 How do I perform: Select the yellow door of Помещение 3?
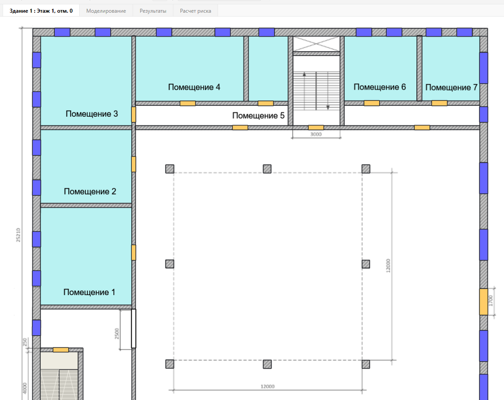[134, 115]
